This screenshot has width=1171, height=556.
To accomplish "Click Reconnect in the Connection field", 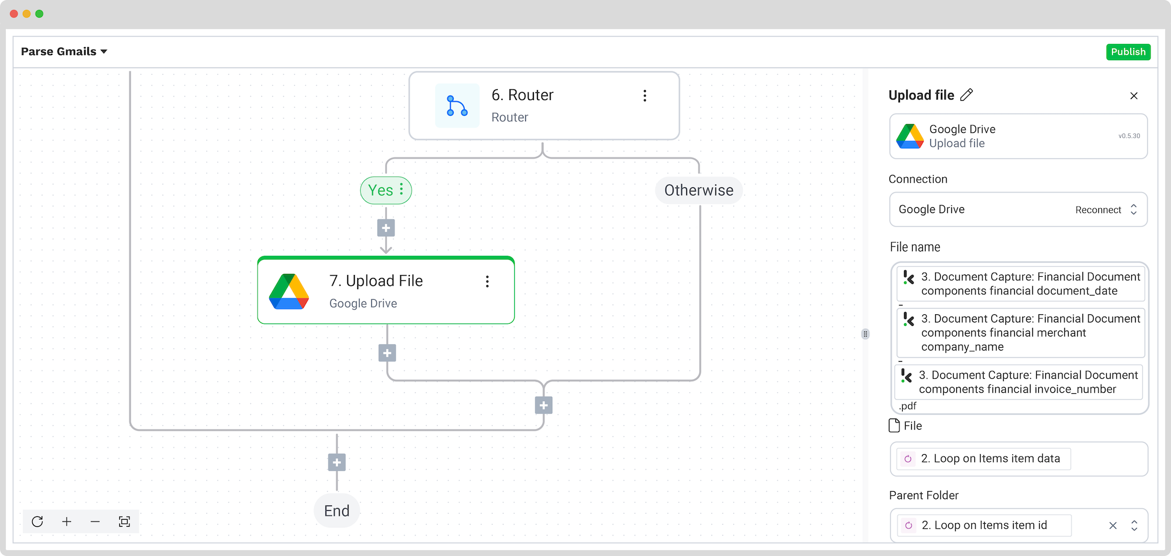I will click(x=1098, y=210).
